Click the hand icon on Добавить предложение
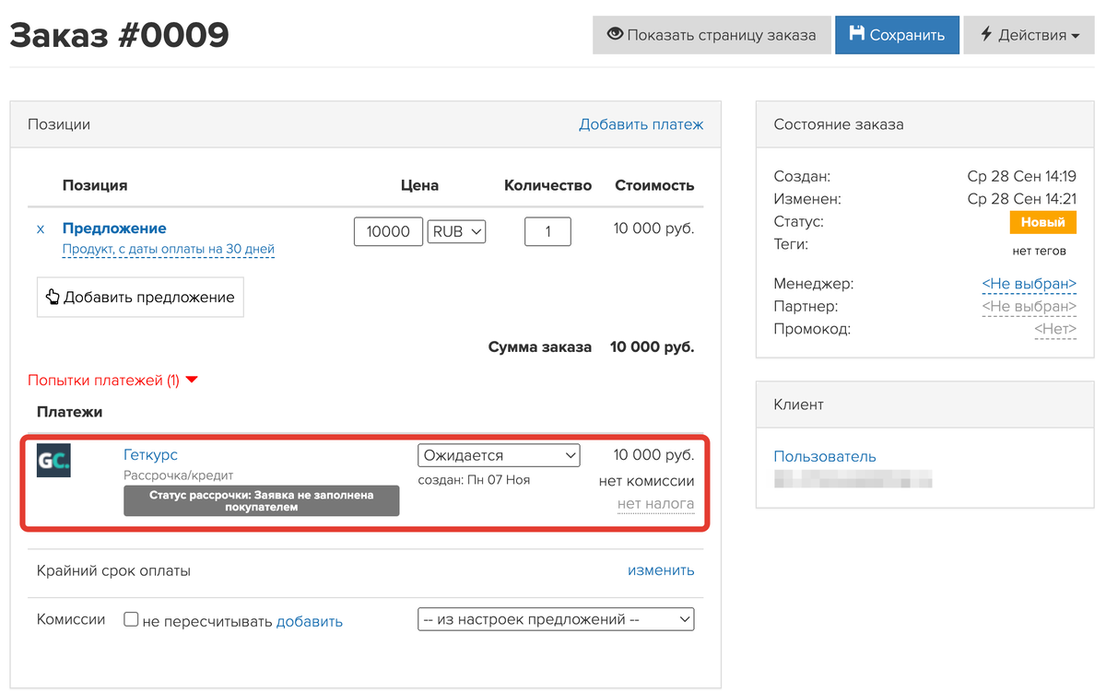The height and width of the screenshot is (692, 1106). pos(53,297)
